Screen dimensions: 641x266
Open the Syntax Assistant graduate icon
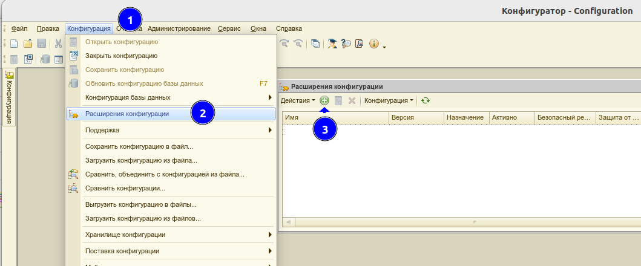coord(332,44)
